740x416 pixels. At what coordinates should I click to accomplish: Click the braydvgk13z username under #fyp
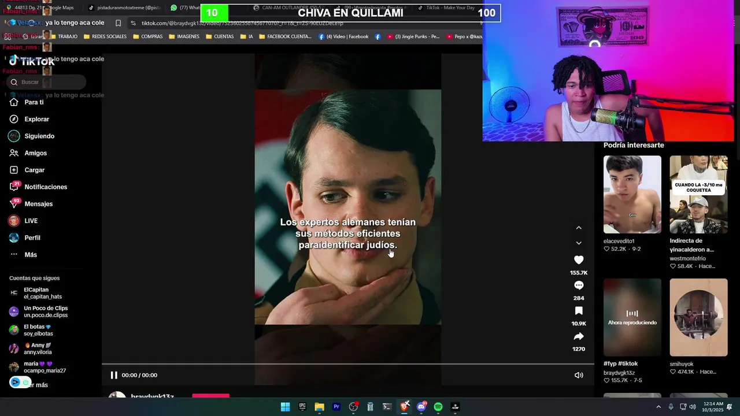[619, 373]
